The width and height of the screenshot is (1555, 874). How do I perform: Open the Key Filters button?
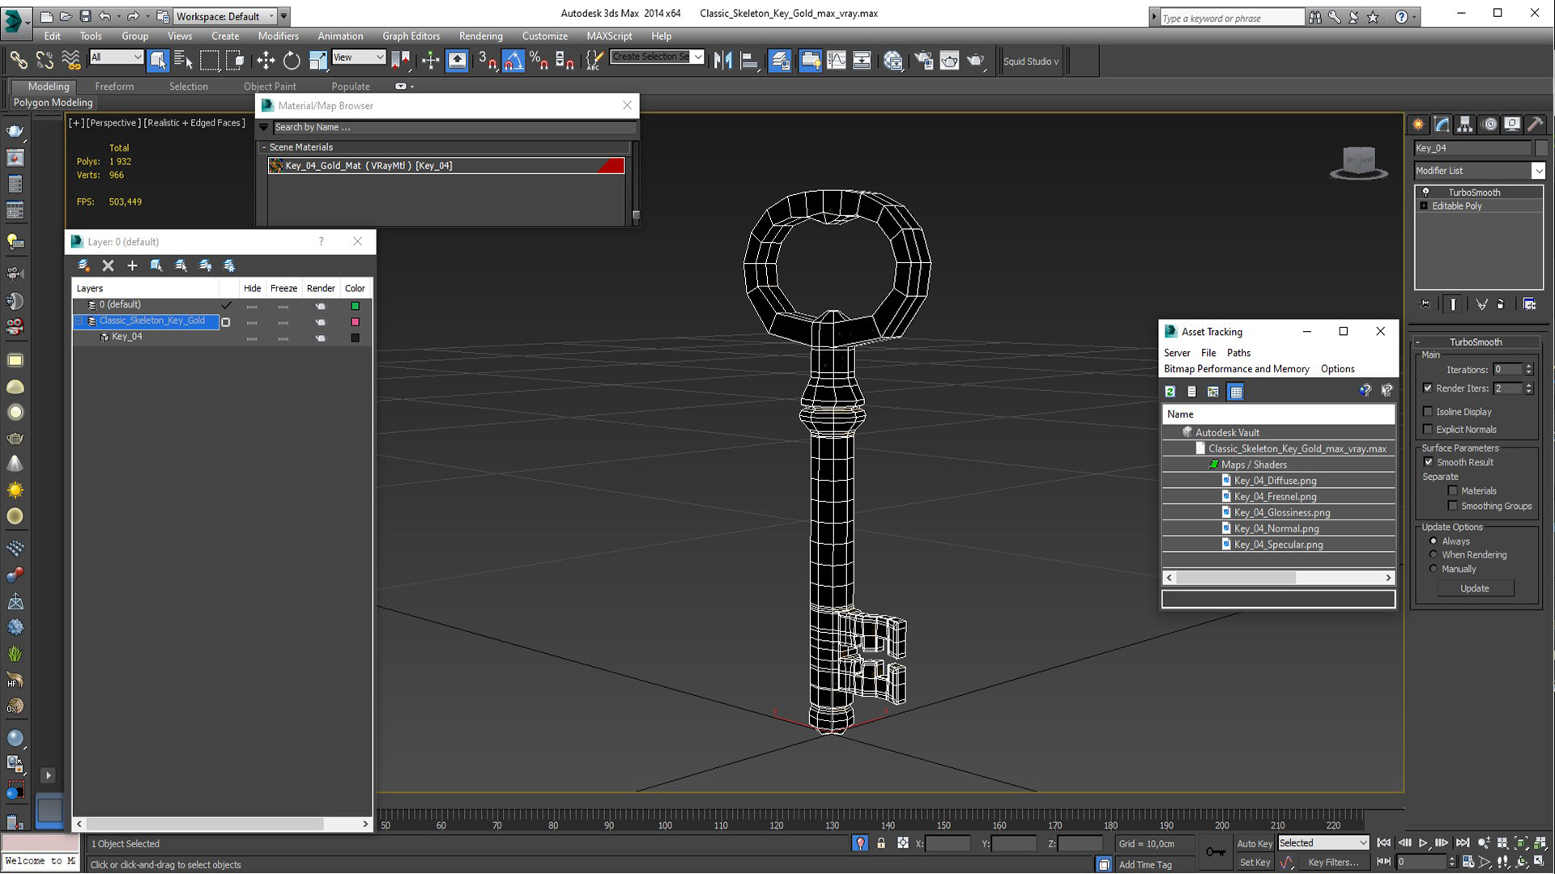point(1333,863)
